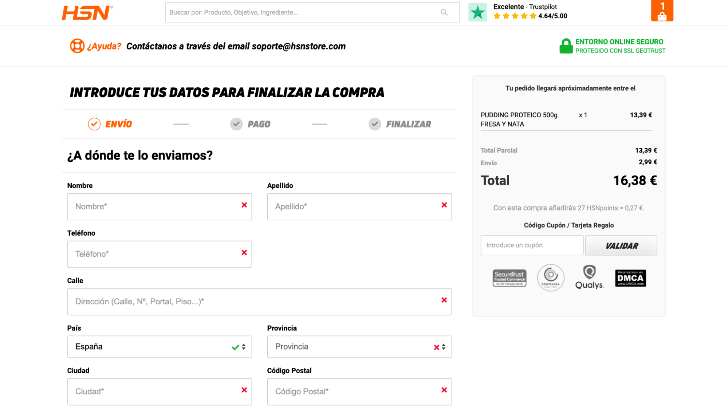This screenshot has width=728, height=410.
Task: Click the PUDDING PROTEICO 500g product name
Action: [x=519, y=119]
